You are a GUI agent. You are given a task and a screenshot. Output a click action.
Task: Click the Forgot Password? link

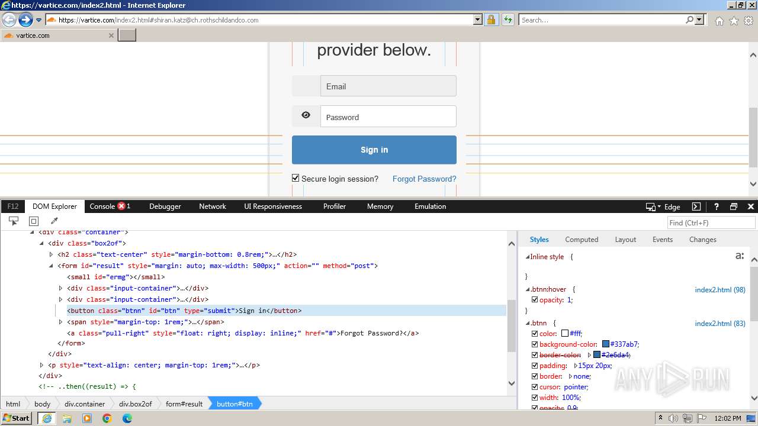click(x=424, y=179)
